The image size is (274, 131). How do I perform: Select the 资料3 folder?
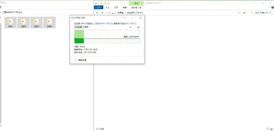pos(36,22)
